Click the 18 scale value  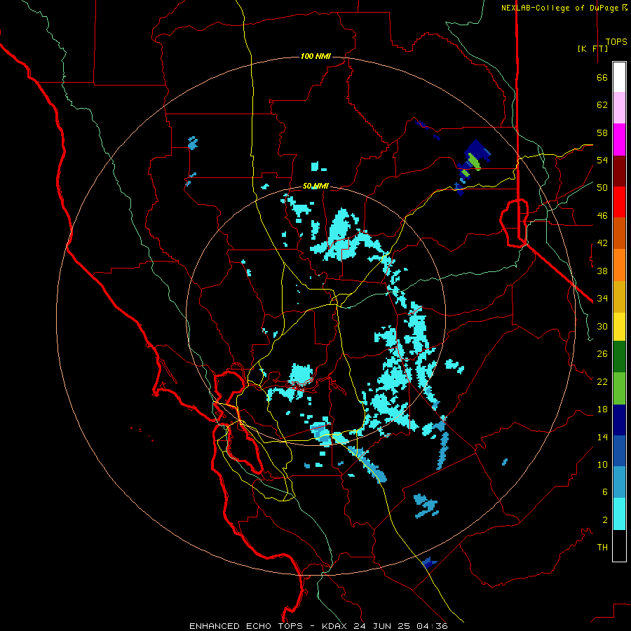coord(602,409)
